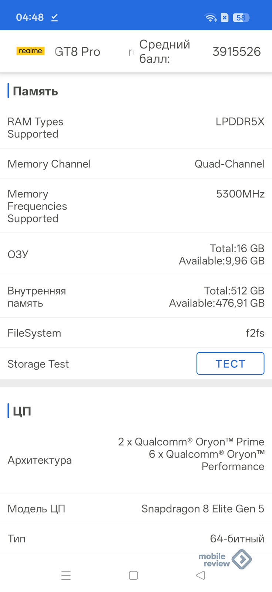Tap the SIM status icon
272x592 pixels.
click(225, 17)
